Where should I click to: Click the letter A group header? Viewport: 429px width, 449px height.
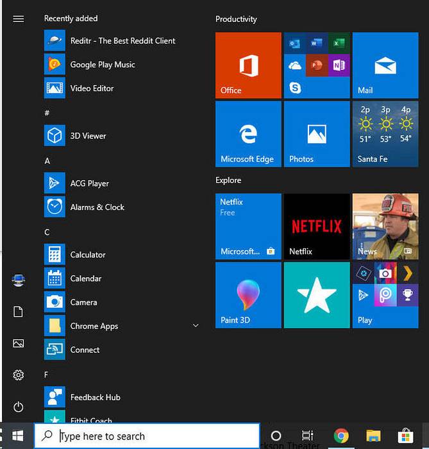point(47,161)
